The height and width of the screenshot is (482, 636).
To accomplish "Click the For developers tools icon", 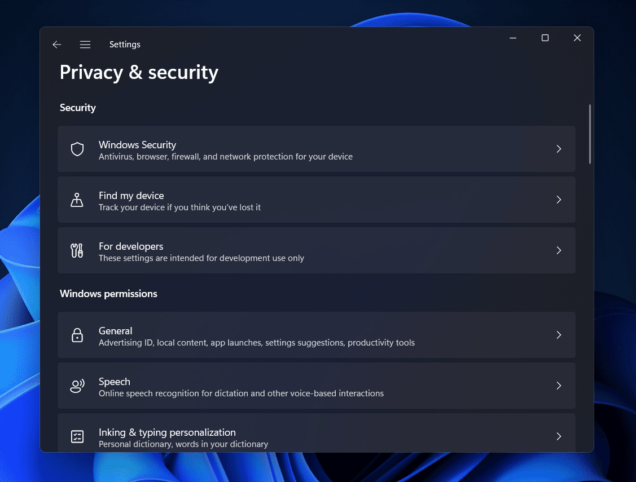I will [x=77, y=250].
